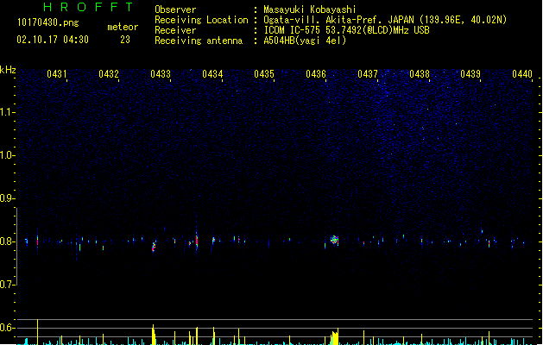Select the filename 10170430.png
Image resolution: width=543 pixels, height=345 pixels.
(x=47, y=22)
